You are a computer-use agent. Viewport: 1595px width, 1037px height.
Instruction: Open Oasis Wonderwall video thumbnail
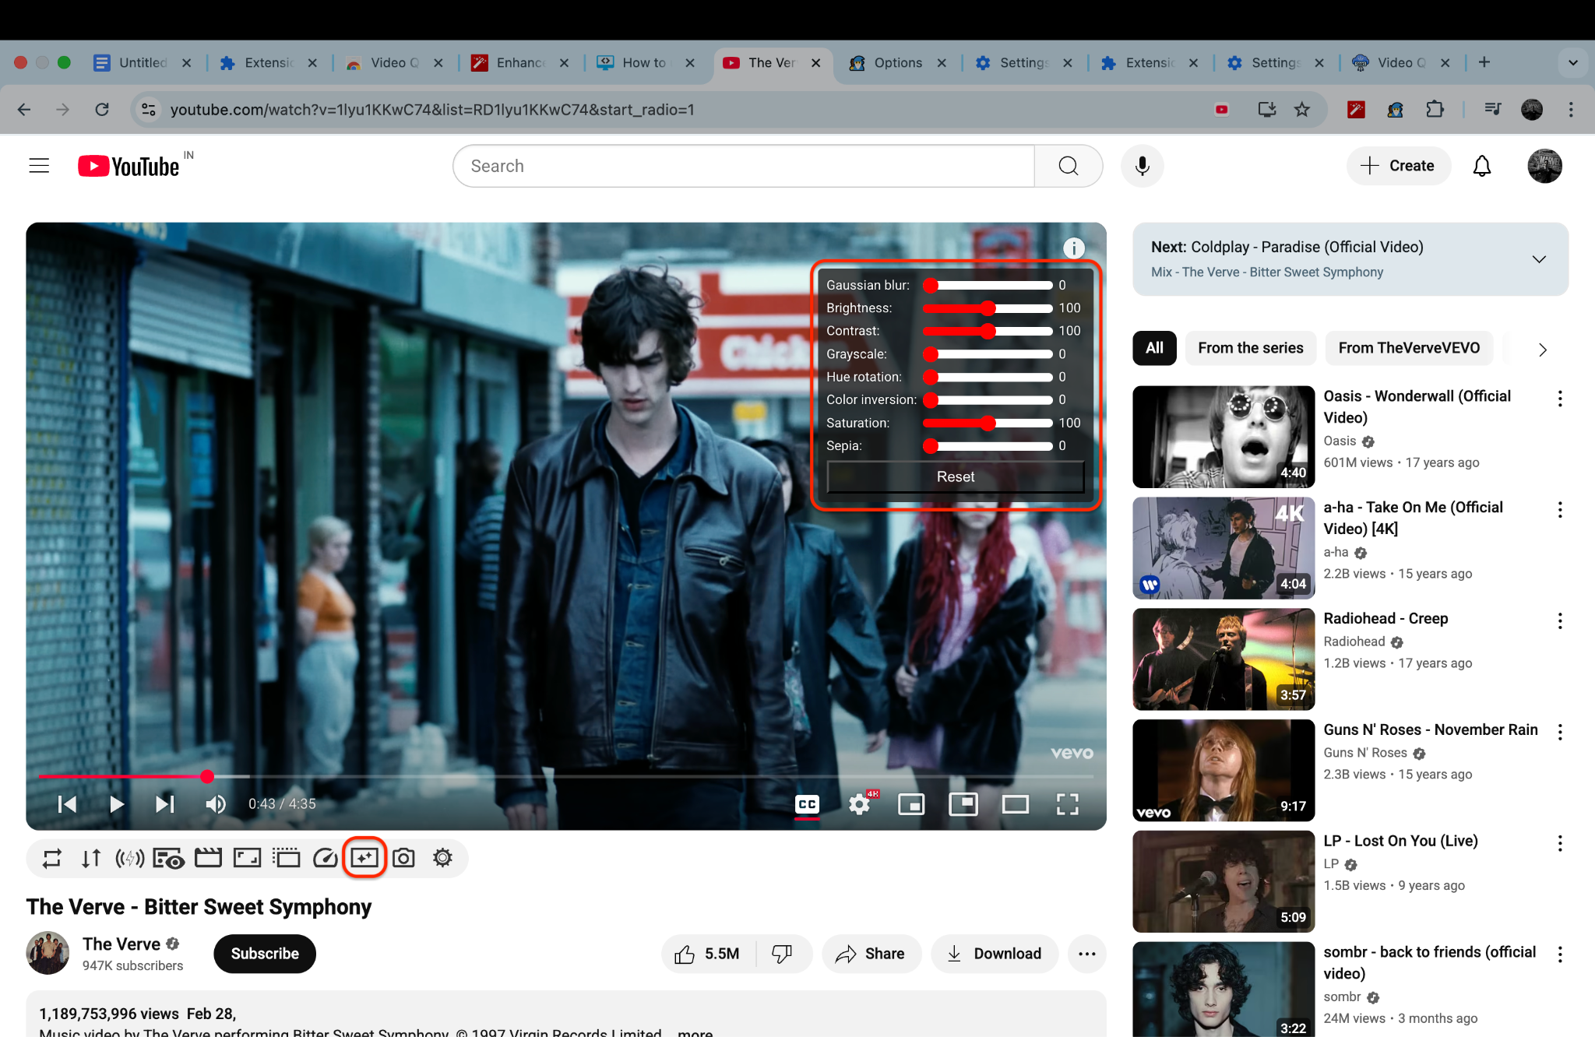tap(1224, 437)
